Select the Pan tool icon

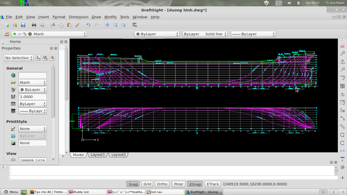pos(108,25)
